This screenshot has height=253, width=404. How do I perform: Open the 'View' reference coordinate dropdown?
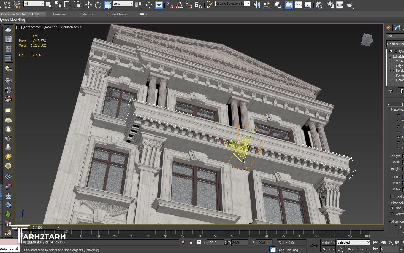(x=122, y=4)
